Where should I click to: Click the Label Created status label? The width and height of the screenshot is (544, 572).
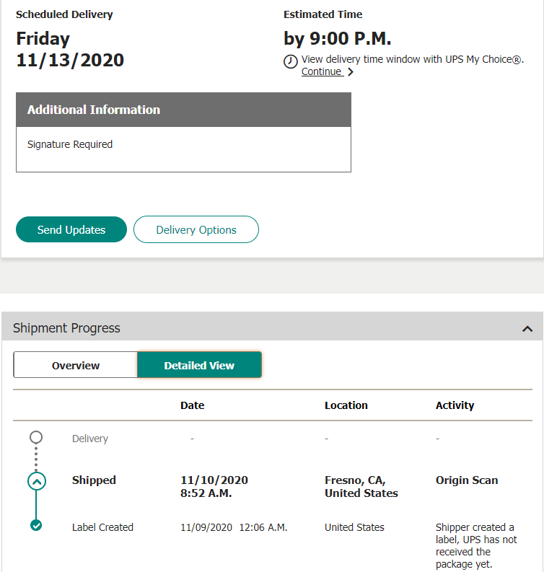pos(102,527)
